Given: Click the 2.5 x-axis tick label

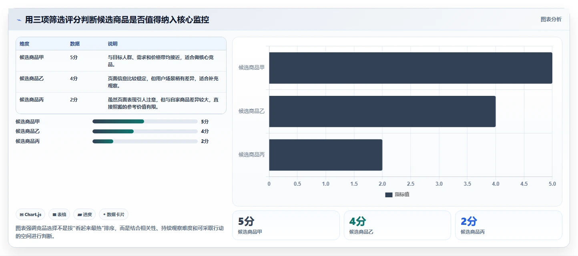Looking at the screenshot, I should coord(411,184).
